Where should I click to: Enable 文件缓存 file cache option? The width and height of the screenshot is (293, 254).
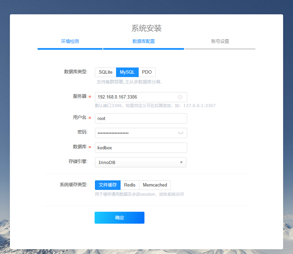(108, 185)
